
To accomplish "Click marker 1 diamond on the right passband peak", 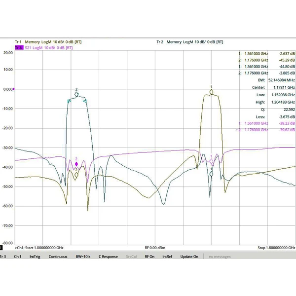I will 211,92.
